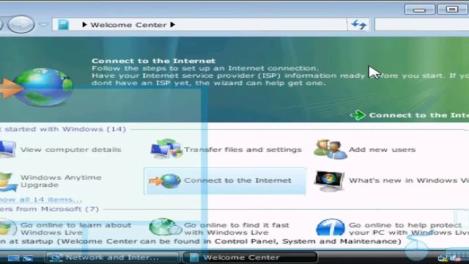Select Add new users label

383,150
